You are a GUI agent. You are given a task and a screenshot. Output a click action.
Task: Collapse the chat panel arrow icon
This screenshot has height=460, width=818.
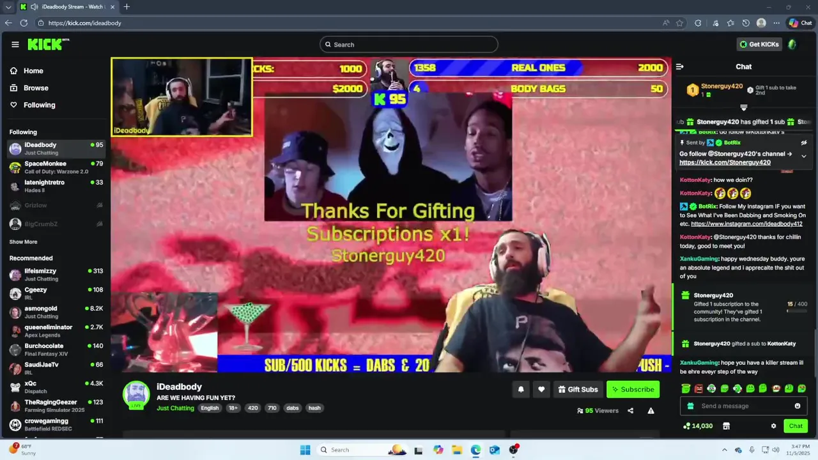pos(680,66)
